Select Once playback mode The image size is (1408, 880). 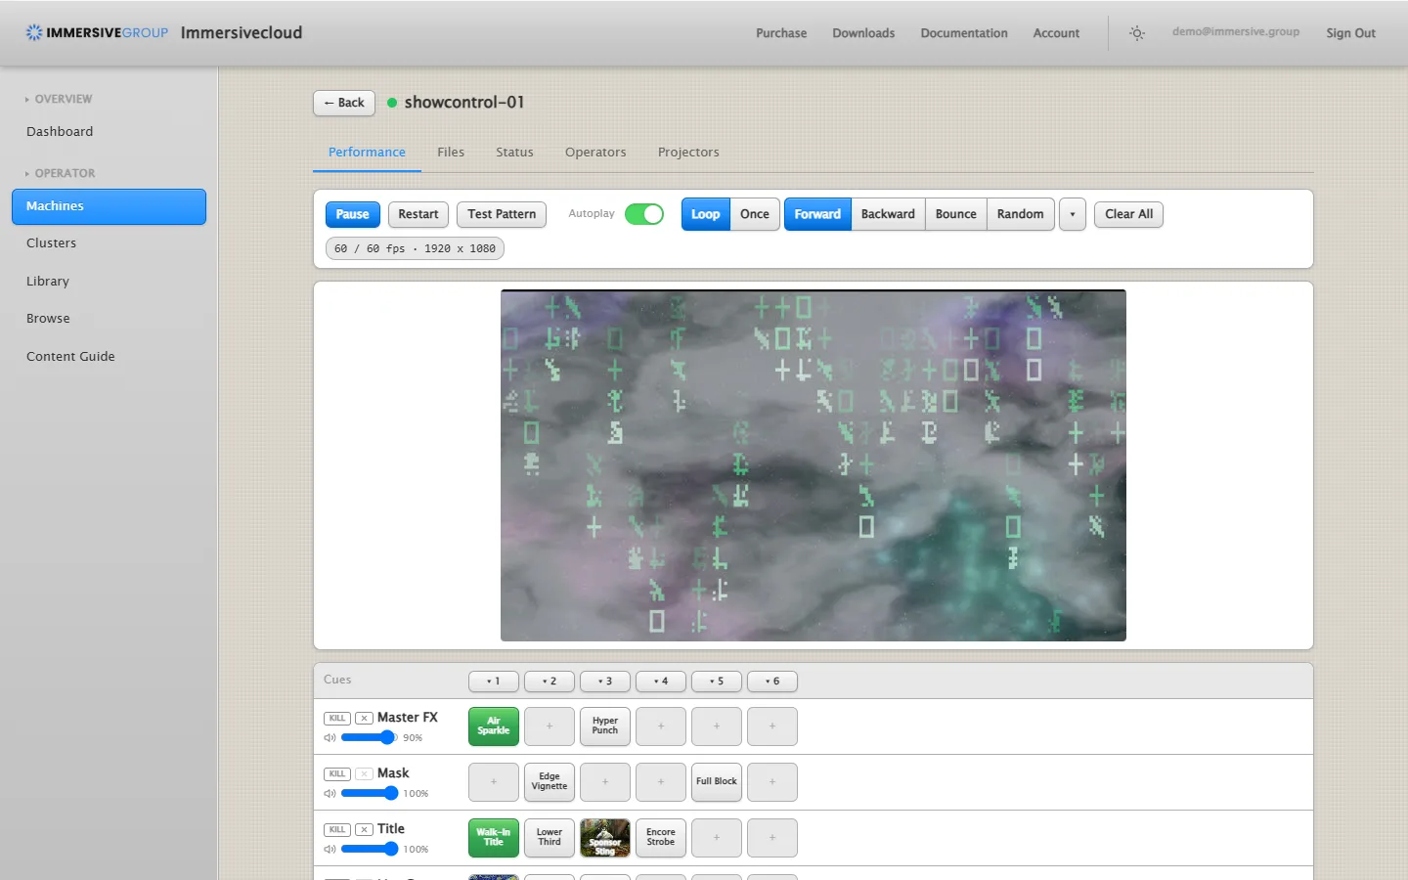click(755, 214)
